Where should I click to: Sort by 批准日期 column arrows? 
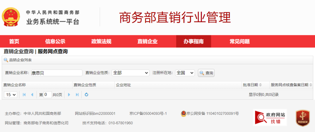coord(260,85)
